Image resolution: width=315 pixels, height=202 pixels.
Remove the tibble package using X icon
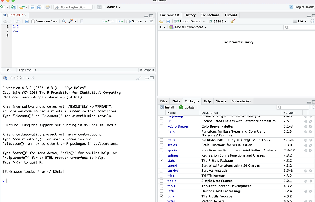pyautogui.click(x=310, y=181)
